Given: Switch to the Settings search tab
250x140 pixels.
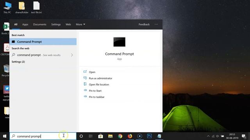Looking at the screenshot, I should (x=56, y=24).
